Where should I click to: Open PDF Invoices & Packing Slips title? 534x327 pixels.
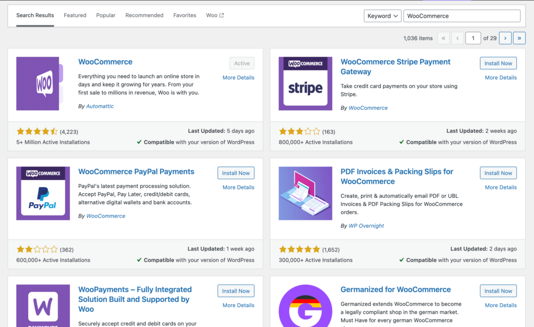397,177
